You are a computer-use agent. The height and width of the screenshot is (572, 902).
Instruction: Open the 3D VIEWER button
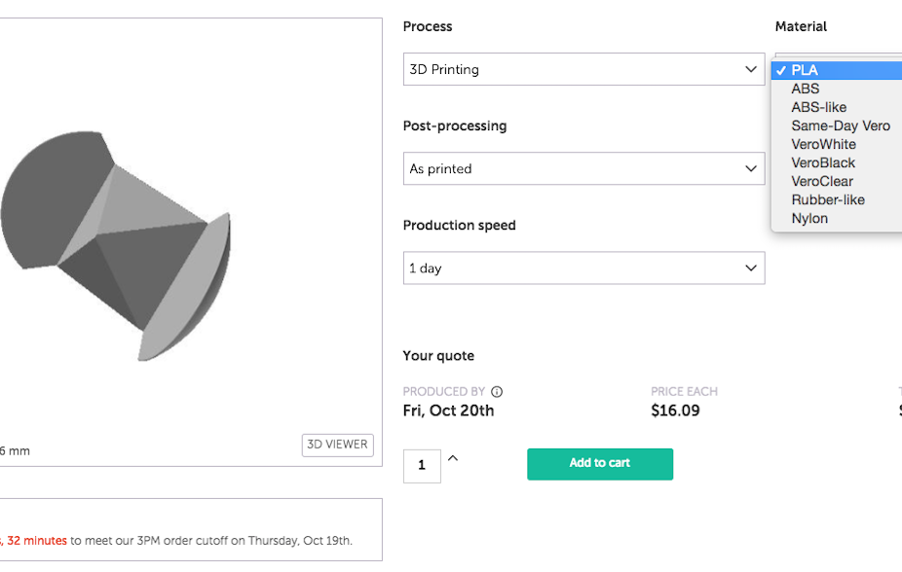click(338, 446)
